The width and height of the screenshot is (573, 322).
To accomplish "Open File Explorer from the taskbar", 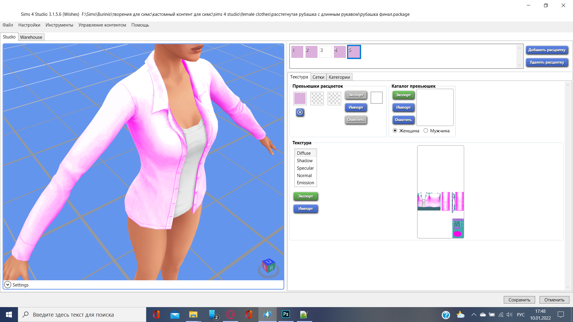I will pos(193,314).
